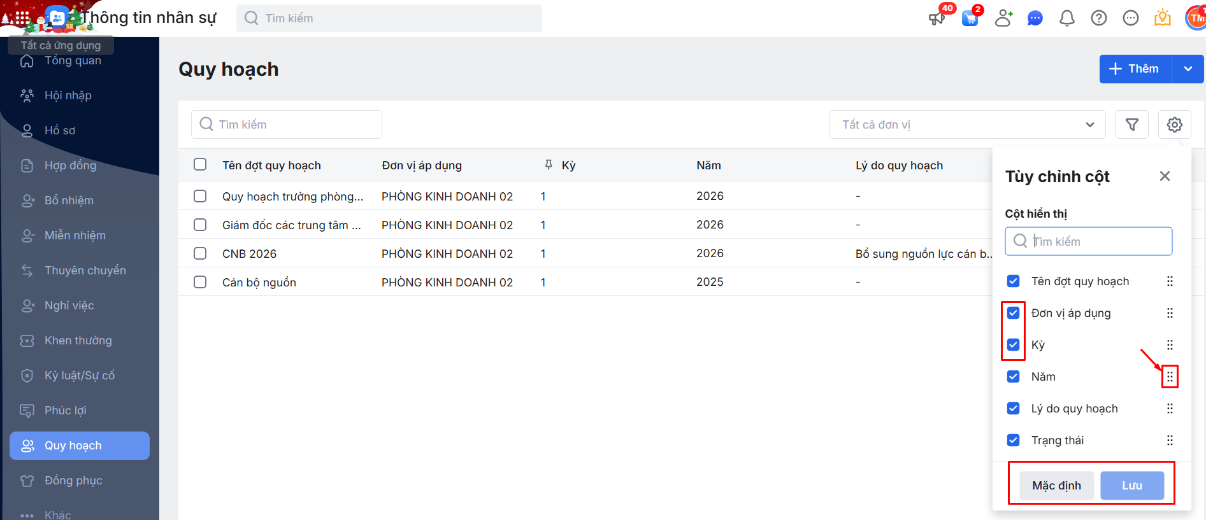Uncheck the Đơn vị áp dụng column
Image resolution: width=1206 pixels, height=520 pixels.
(1013, 313)
